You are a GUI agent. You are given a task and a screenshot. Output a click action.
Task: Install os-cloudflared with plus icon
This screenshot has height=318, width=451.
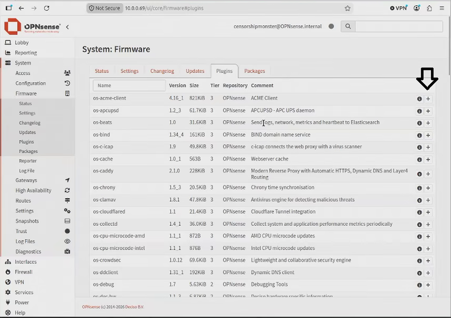click(428, 212)
